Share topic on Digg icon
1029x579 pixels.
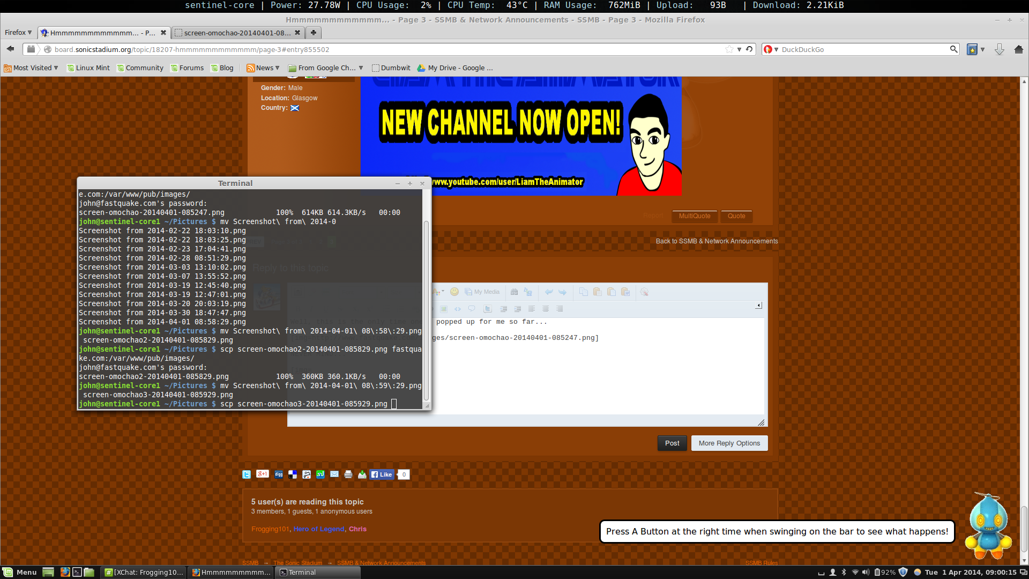(x=279, y=474)
